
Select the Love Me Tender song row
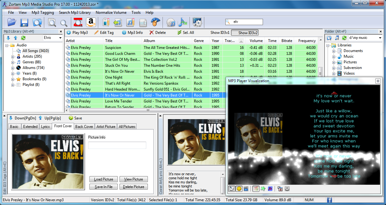pos(145,101)
